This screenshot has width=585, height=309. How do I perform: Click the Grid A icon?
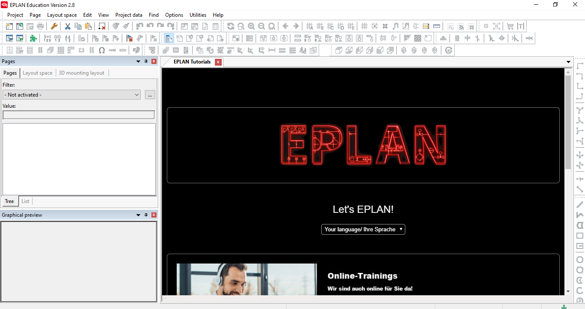[x=310, y=26]
